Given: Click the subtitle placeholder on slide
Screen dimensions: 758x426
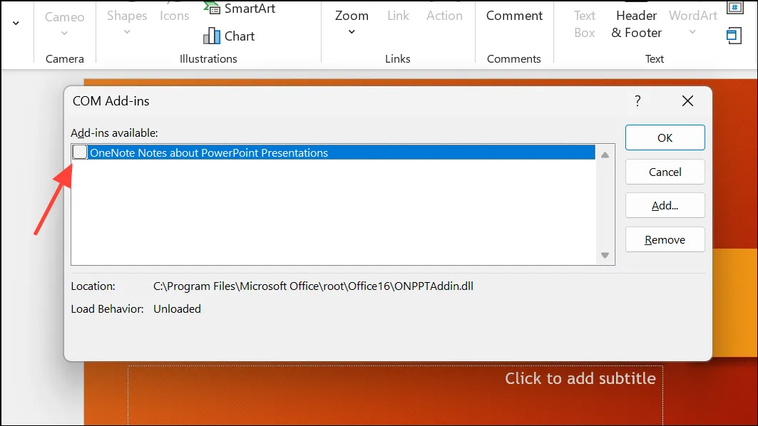Looking at the screenshot, I should click(395, 394).
